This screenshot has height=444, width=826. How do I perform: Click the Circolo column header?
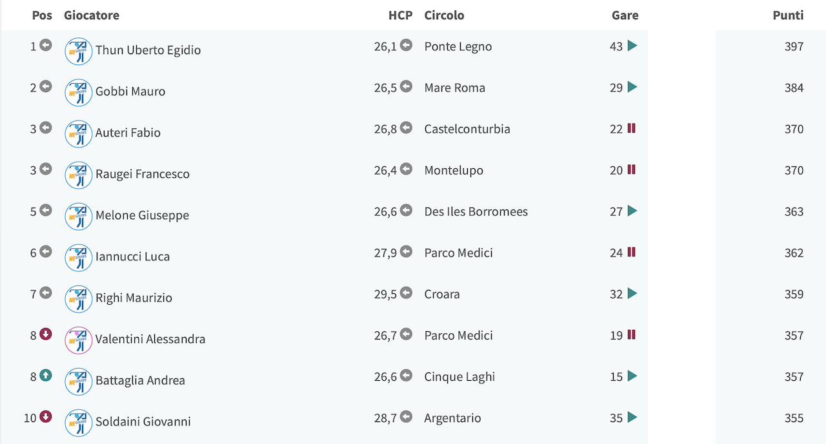(x=445, y=15)
